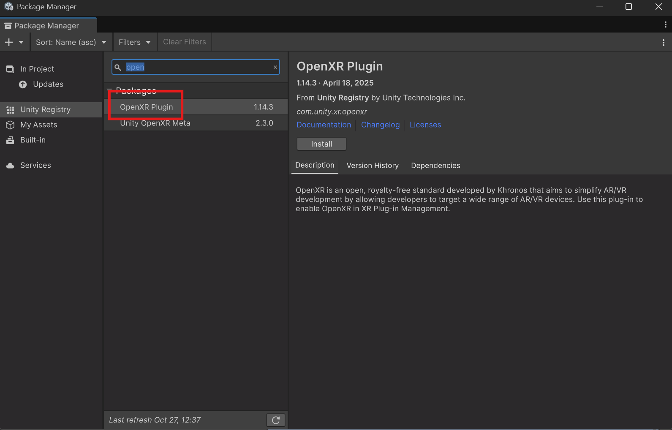This screenshot has width=672, height=430.
Task: Open the toolbar three-dot options menu
Action: coord(663,42)
